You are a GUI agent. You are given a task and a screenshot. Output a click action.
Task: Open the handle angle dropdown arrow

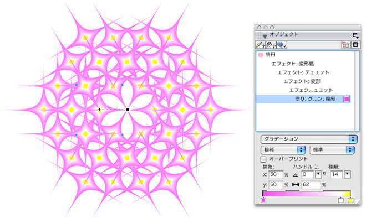(318, 174)
